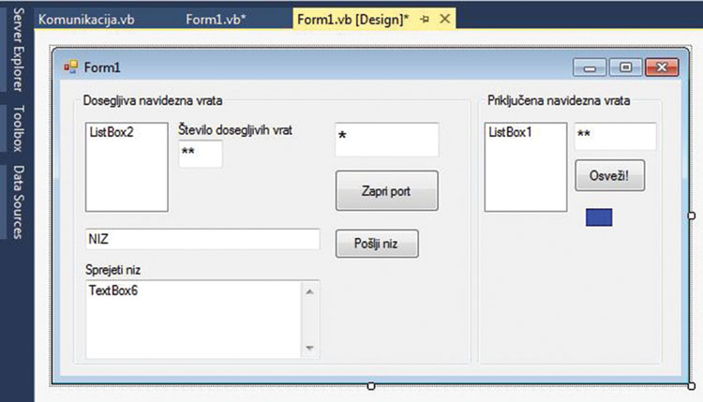
Task: Minimize the Form1 window
Action: point(591,67)
